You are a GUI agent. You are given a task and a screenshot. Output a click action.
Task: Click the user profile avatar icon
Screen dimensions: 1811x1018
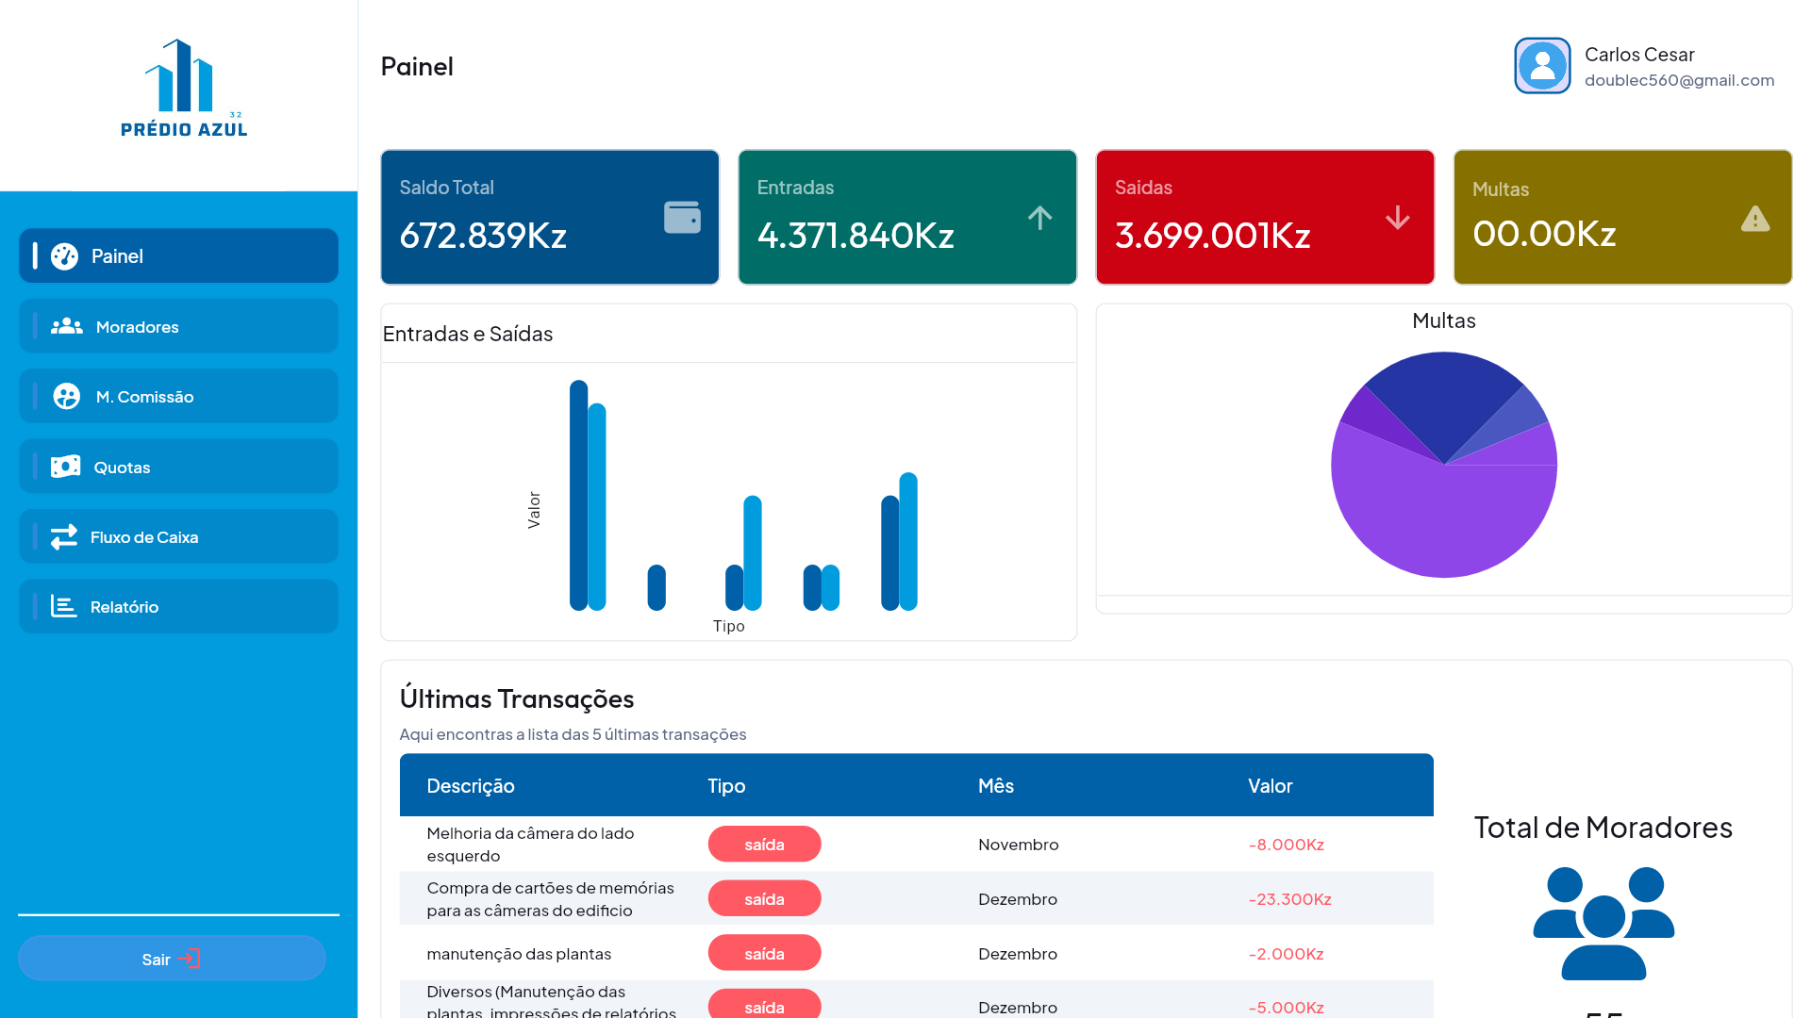coord(1542,66)
